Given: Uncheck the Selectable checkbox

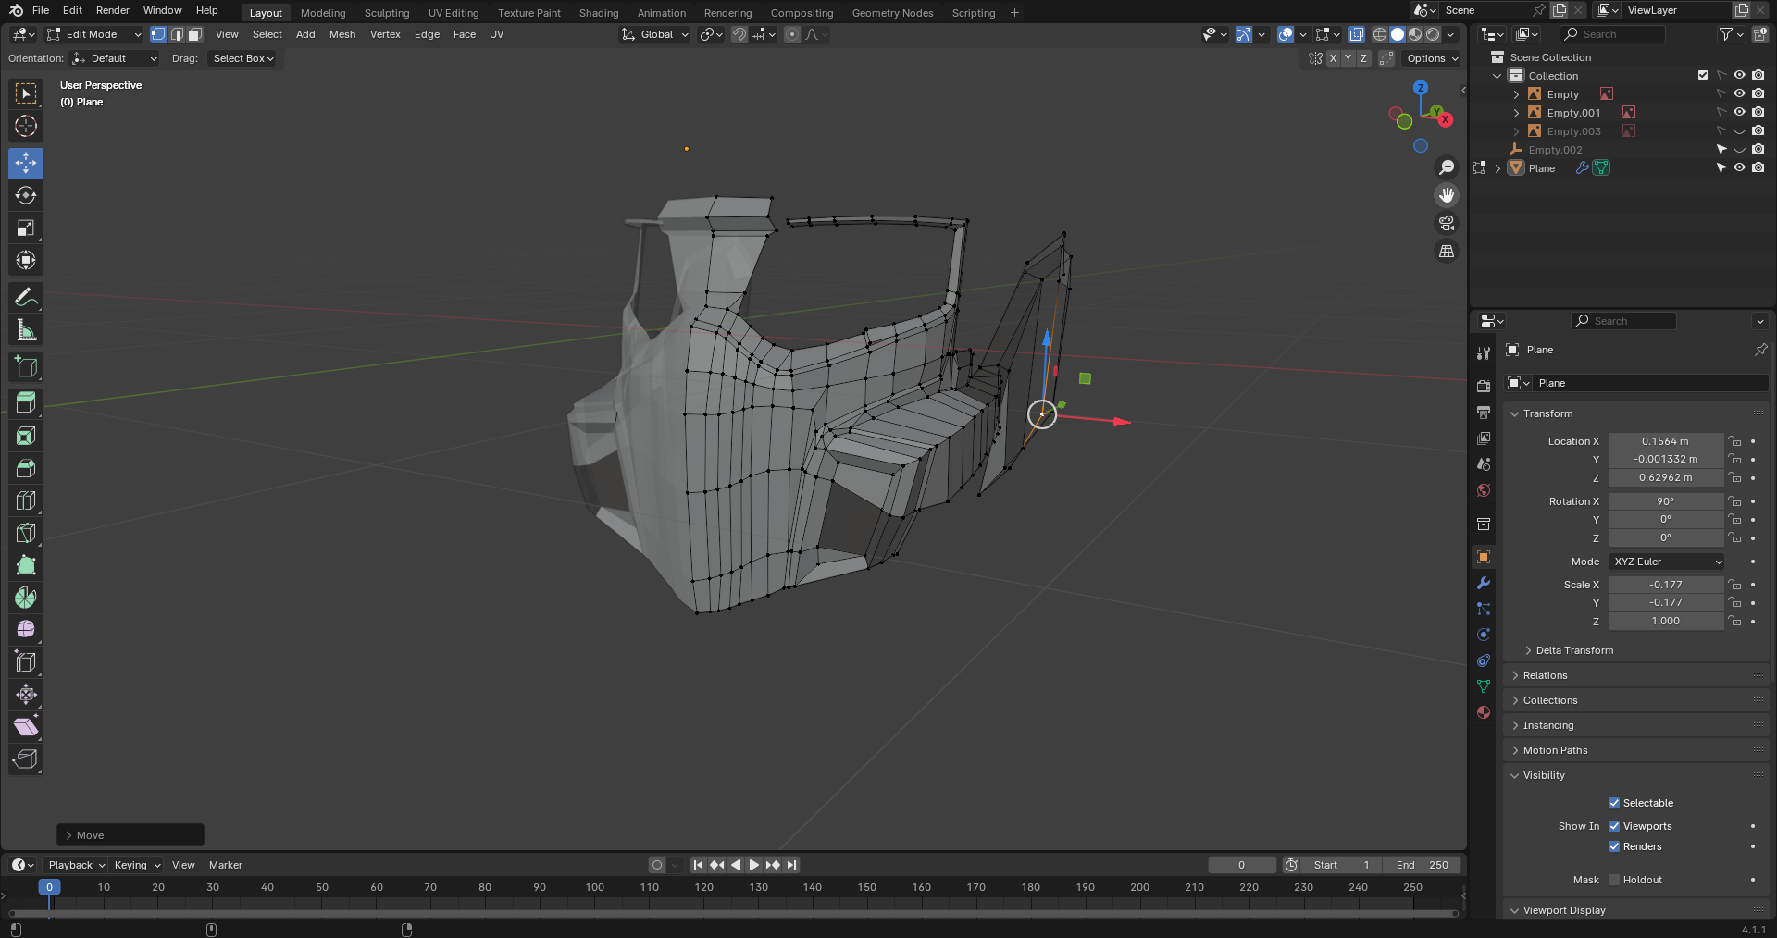Looking at the screenshot, I should [1614, 803].
